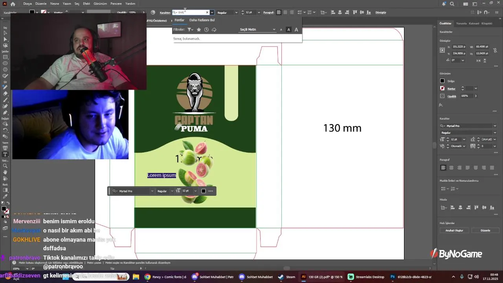Open the Efekt menu
The width and height of the screenshot is (503, 283).
(86, 4)
